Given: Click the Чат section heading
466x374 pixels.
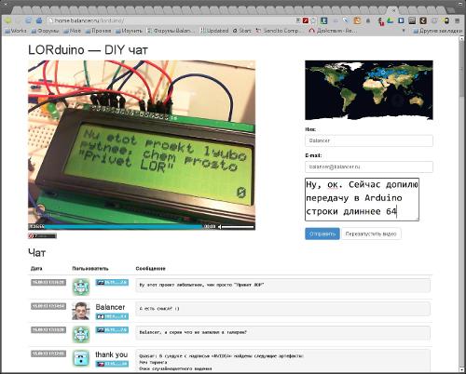Looking at the screenshot, I should pyautogui.click(x=36, y=253).
